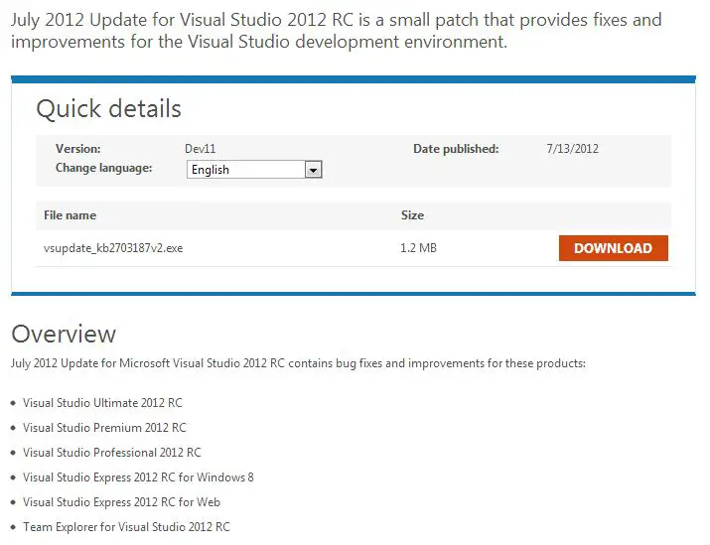
Task: Click Visual Studio Professional 2012 RC item
Action: (x=112, y=453)
